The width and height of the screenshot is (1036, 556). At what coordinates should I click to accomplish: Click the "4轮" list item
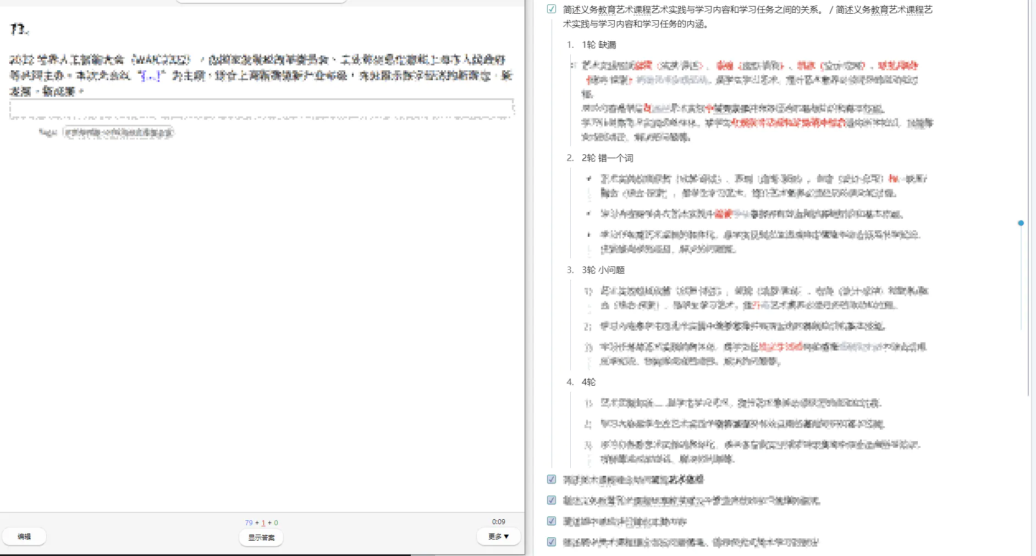588,382
